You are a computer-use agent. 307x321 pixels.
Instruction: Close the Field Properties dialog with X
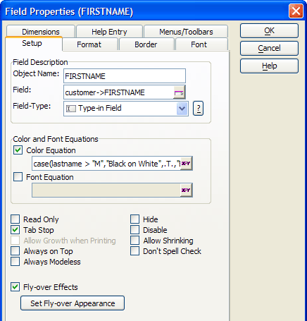296,11
